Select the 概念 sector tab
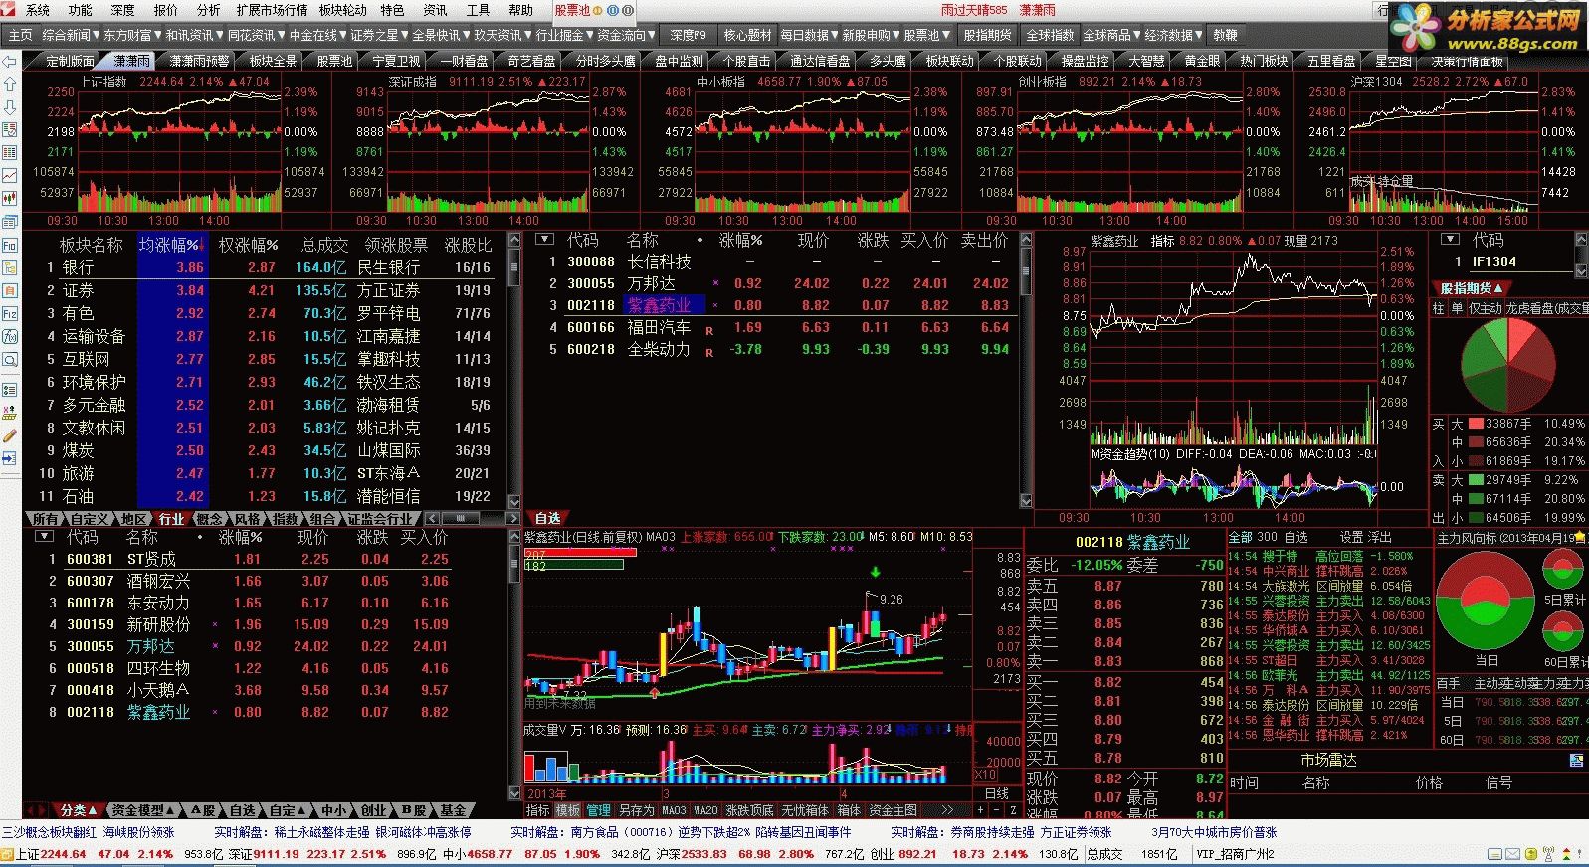Screen dimensions: 1589x867 click(x=209, y=519)
